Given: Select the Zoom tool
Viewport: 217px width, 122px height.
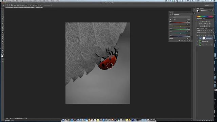Looking at the screenshot, I should (x=3, y=53).
